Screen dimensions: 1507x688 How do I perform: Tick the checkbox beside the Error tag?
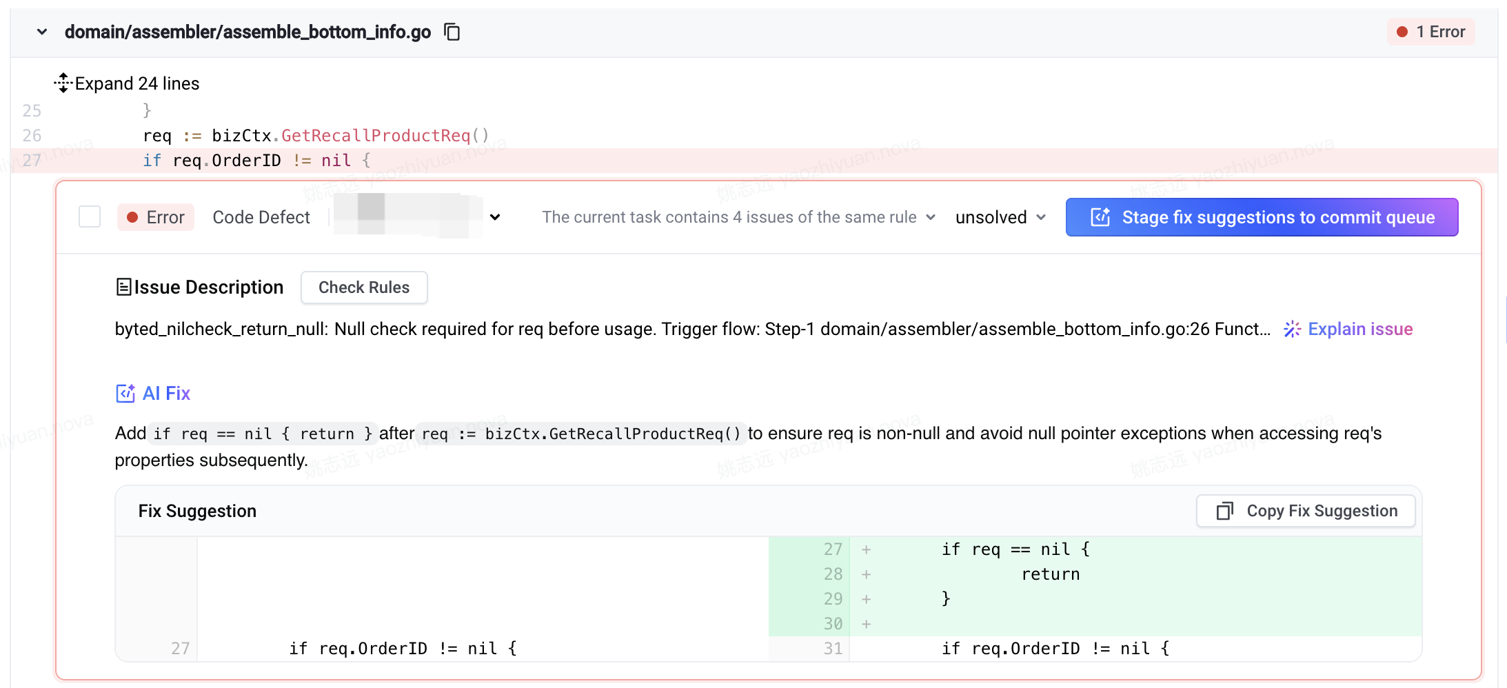click(90, 217)
